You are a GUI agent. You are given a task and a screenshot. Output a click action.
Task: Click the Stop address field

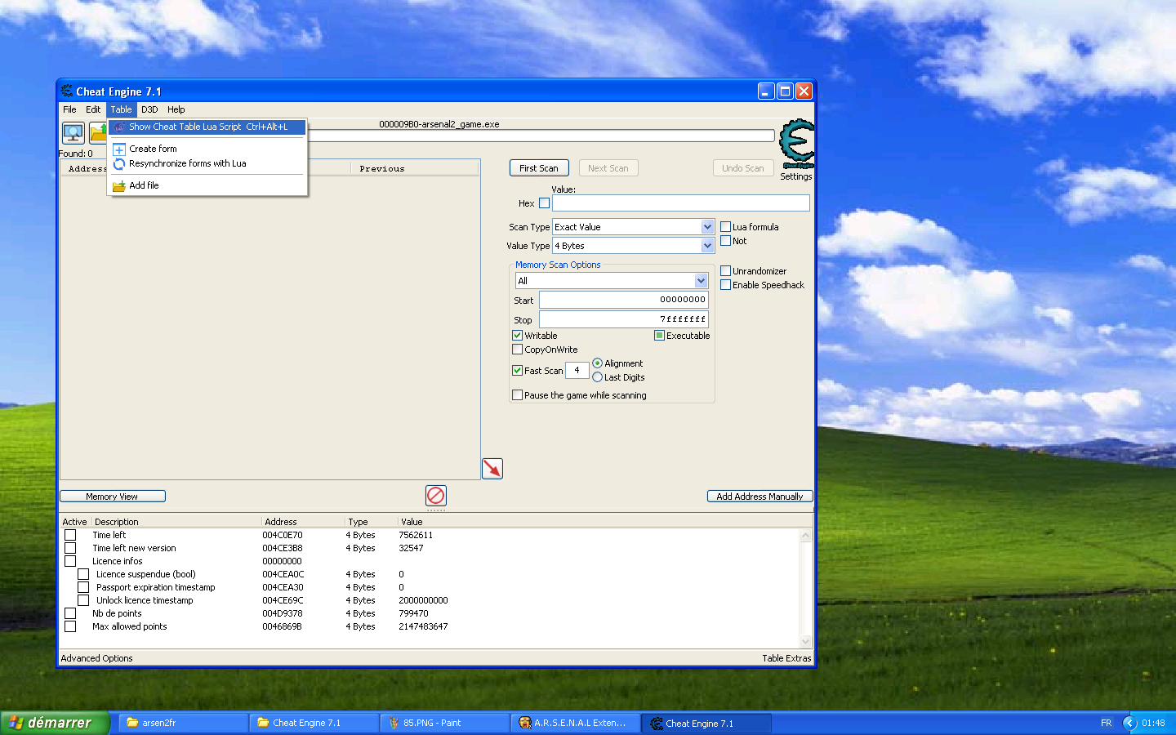pyautogui.click(x=624, y=319)
